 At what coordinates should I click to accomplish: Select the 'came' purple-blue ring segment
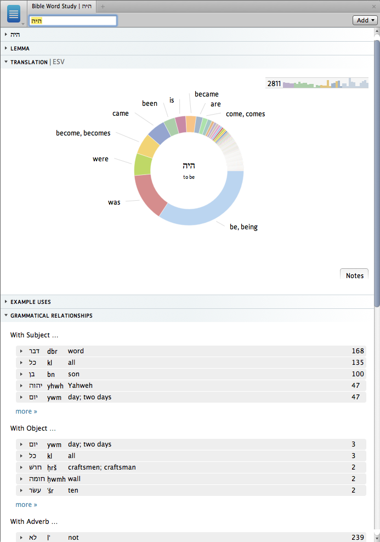pyautogui.click(x=159, y=133)
